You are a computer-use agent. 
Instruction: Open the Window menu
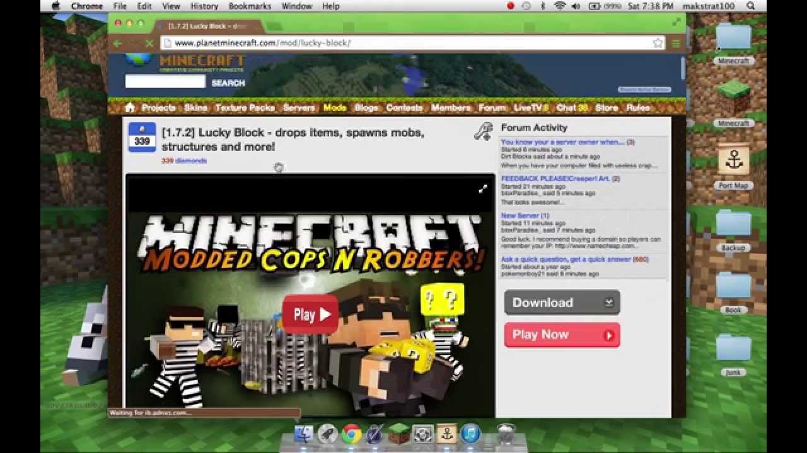click(296, 6)
